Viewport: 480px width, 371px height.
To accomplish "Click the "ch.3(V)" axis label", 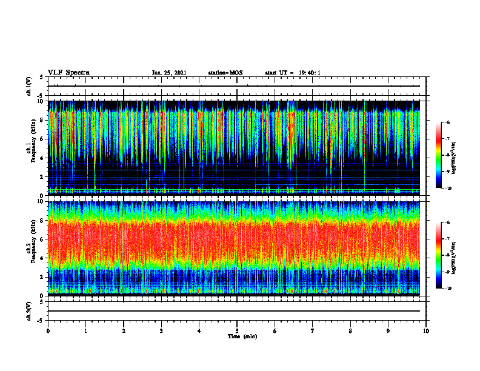I will pos(28,311).
